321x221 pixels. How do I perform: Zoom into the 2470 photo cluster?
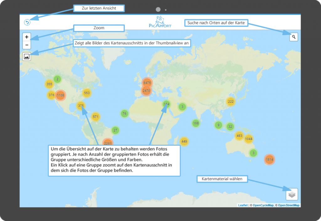(x=146, y=90)
